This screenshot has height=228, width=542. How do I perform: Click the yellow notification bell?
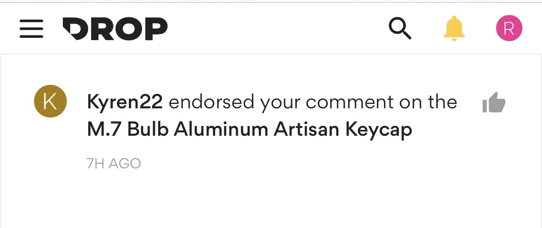click(x=454, y=29)
